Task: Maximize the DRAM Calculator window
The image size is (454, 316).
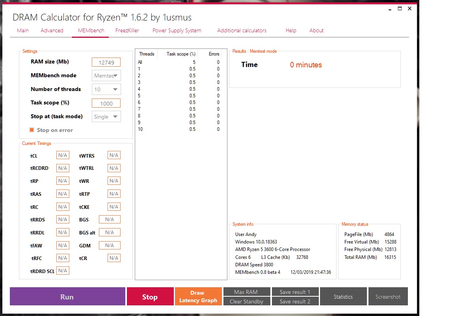Action: tap(400, 9)
